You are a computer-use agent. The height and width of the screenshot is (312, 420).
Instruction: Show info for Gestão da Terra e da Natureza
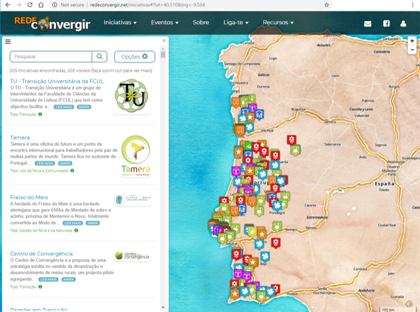(76, 231)
